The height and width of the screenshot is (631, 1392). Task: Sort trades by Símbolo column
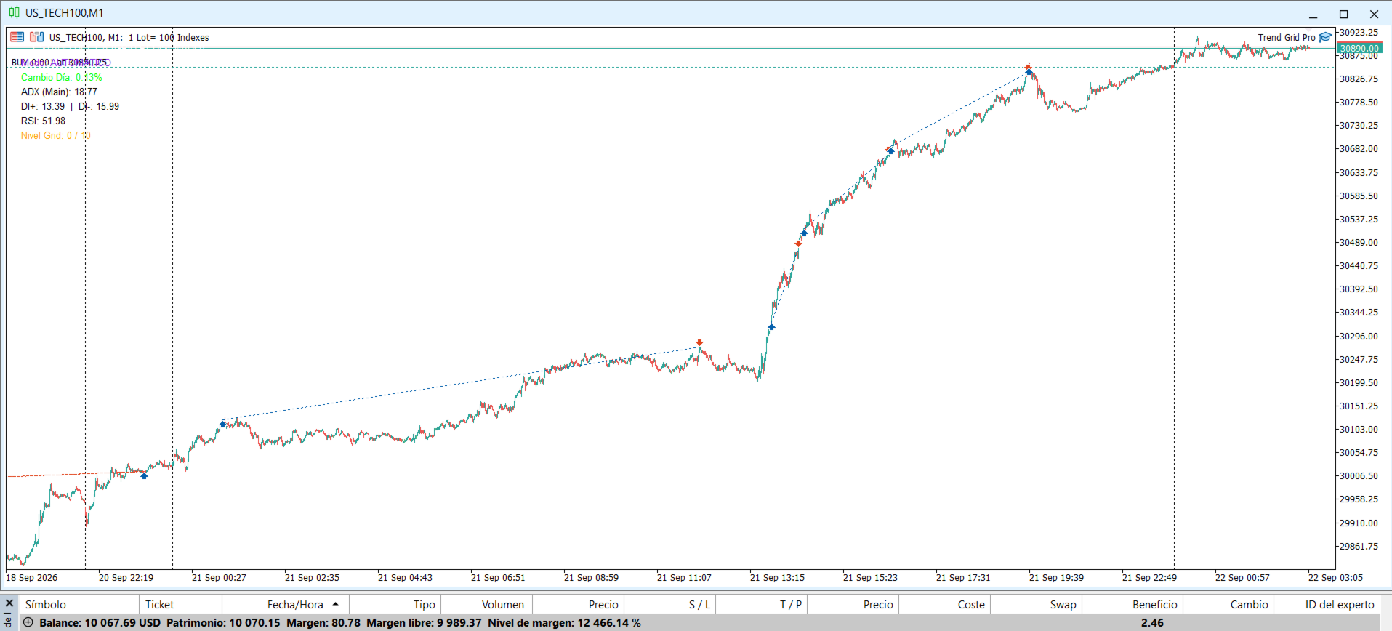[x=46, y=604]
